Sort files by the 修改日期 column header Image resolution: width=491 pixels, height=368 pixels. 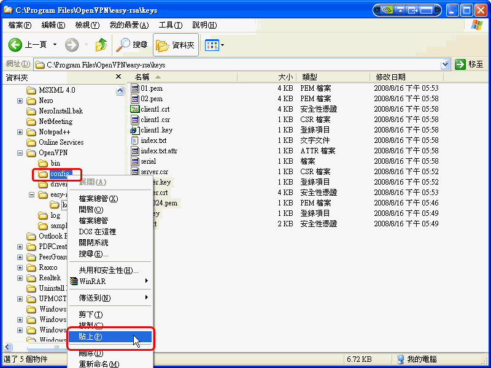pyautogui.click(x=406, y=77)
